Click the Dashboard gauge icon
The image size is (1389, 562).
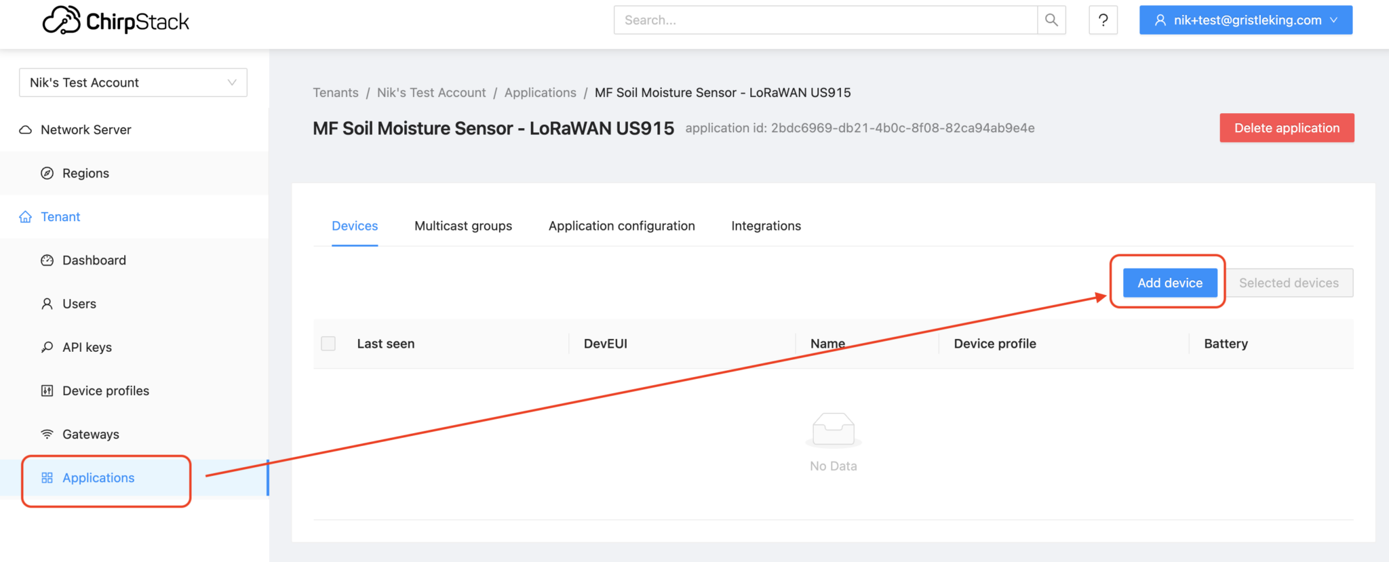point(47,260)
